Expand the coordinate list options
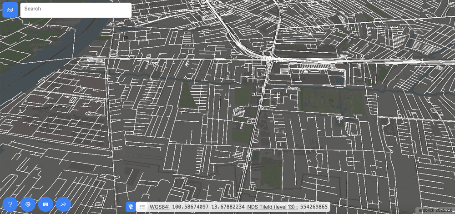Viewport: 455px width, 214px height. coord(142,207)
